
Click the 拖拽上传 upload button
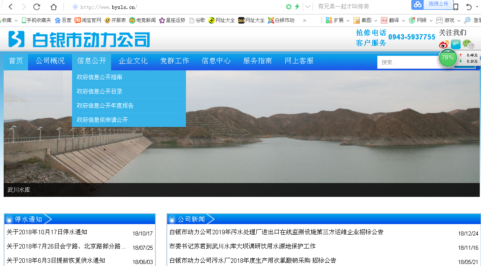pyautogui.click(x=438, y=4)
